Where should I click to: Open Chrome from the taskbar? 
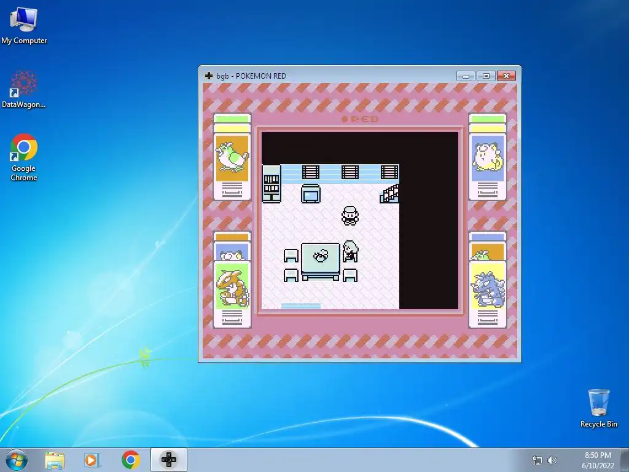pos(130,460)
